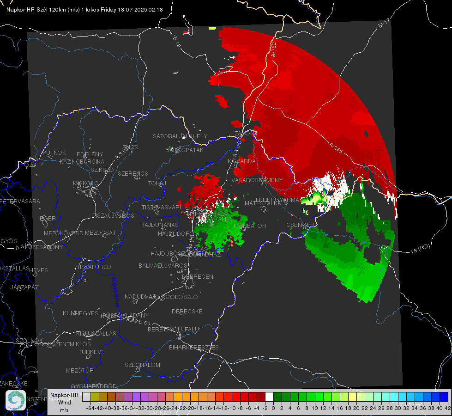Click the PÉTERVÁSÁRA city label
This screenshot has height=416, width=452.
(x=20, y=201)
